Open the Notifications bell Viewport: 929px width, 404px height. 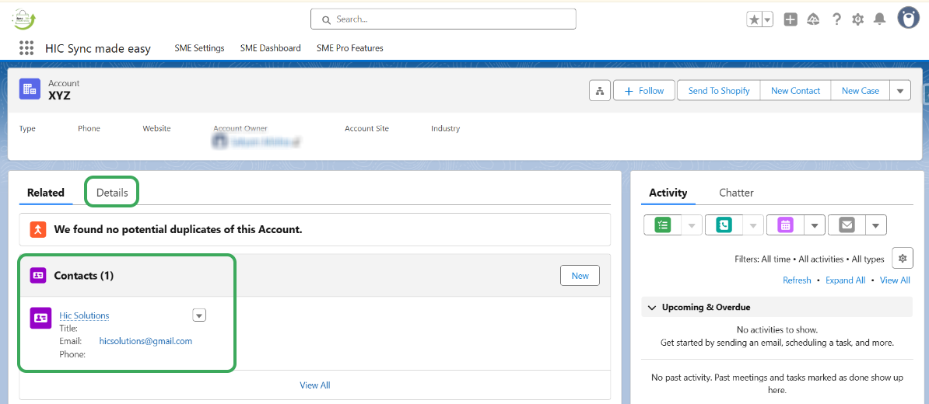point(880,19)
